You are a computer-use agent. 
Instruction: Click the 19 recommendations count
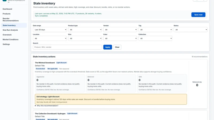[199, 57]
